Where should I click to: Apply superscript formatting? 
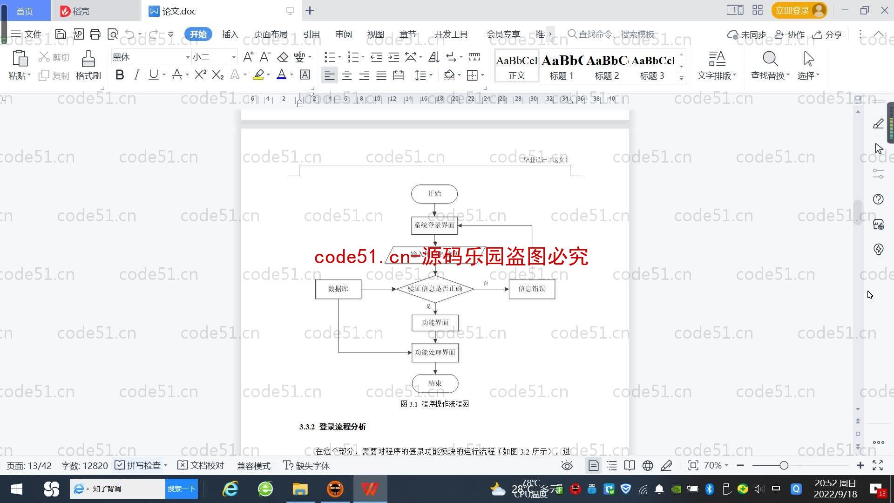pyautogui.click(x=201, y=75)
